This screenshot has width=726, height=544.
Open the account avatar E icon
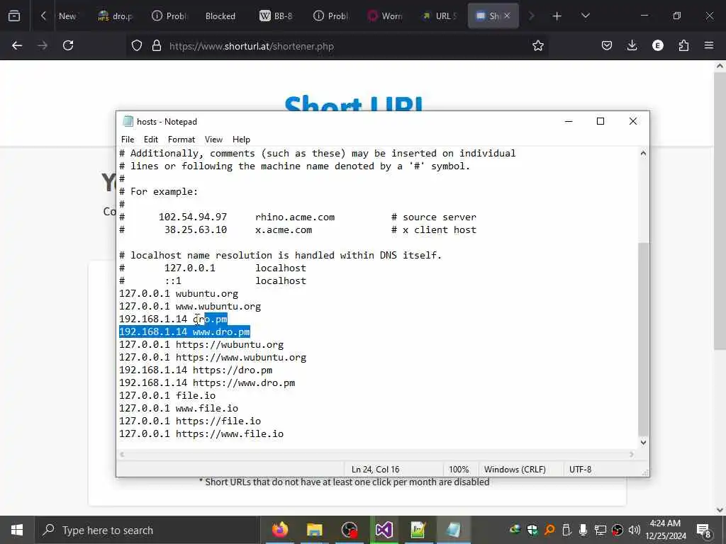coord(657,46)
